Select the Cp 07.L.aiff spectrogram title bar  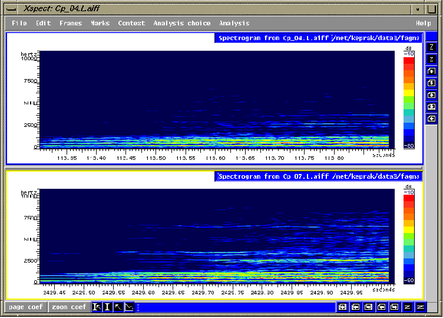[318, 176]
